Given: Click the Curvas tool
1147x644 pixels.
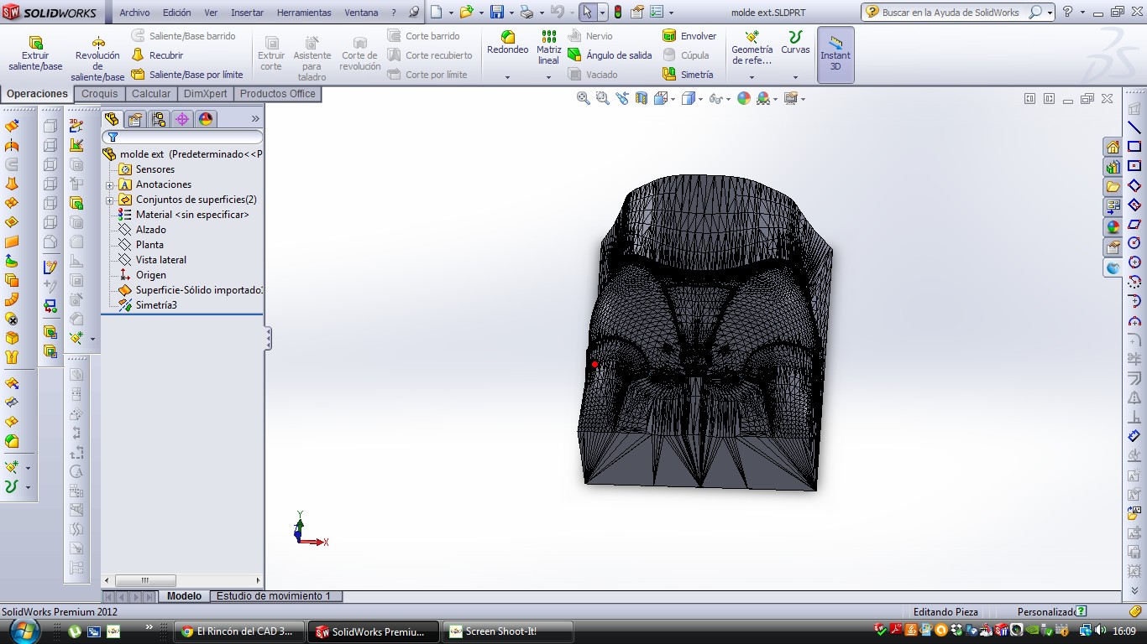Looking at the screenshot, I should (795, 44).
